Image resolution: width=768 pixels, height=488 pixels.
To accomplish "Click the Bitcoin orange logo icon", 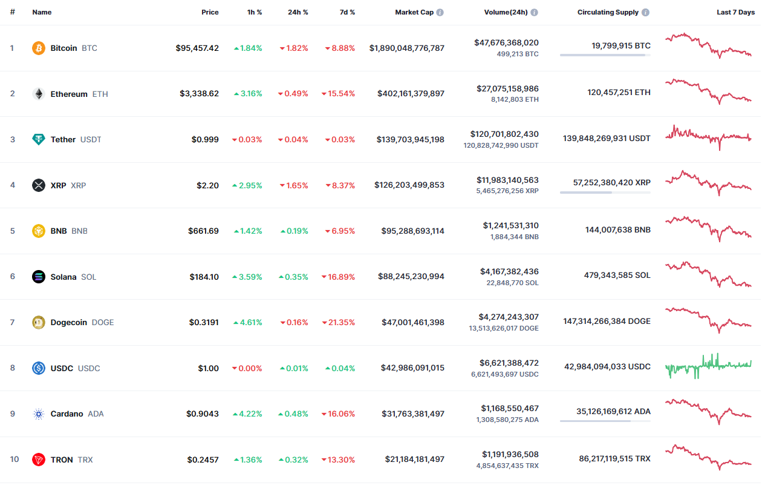I will pos(39,48).
